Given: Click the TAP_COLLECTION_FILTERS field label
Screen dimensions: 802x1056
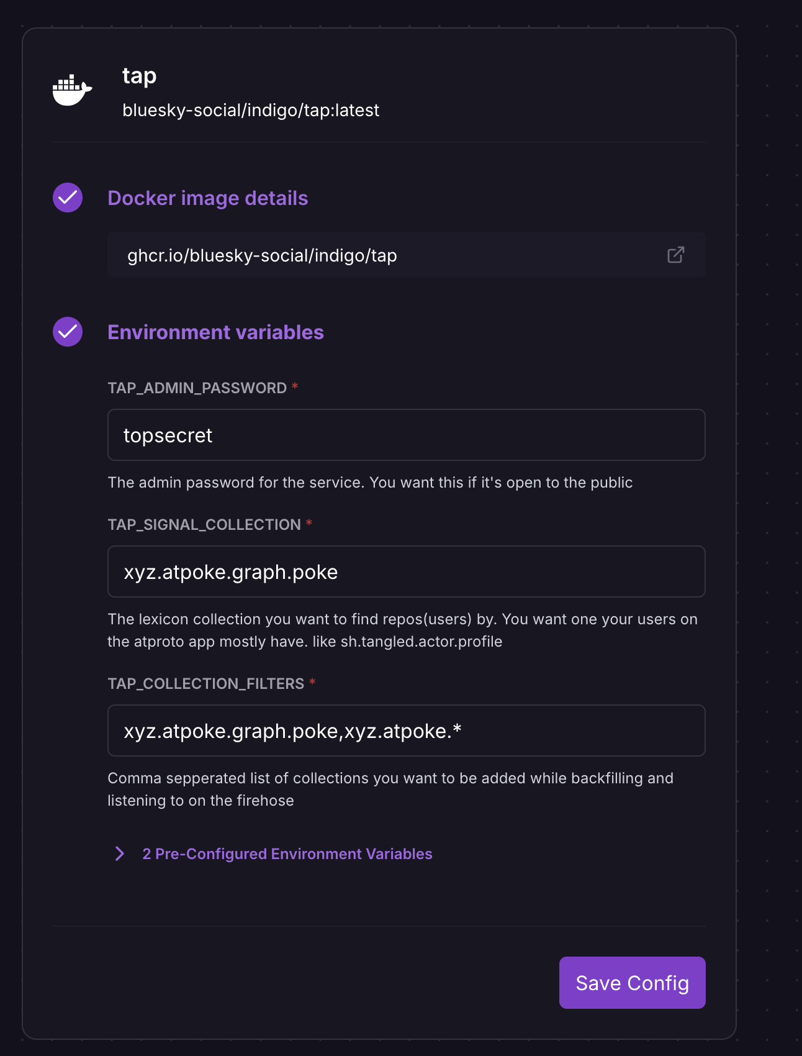Looking at the screenshot, I should [205, 684].
